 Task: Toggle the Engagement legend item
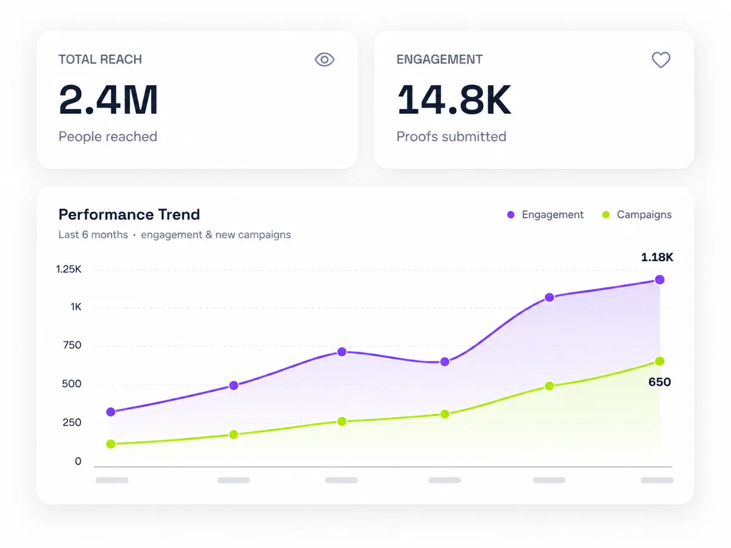point(545,215)
